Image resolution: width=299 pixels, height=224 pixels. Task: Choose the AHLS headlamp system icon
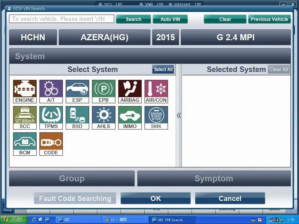tap(104, 118)
